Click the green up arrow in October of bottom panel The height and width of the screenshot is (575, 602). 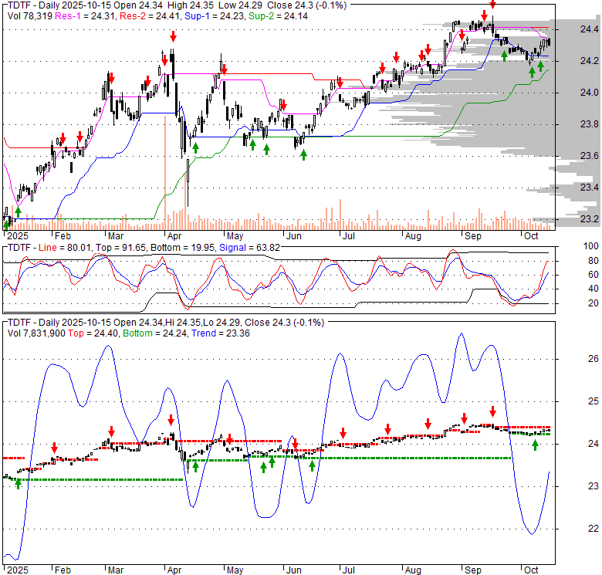536,445
